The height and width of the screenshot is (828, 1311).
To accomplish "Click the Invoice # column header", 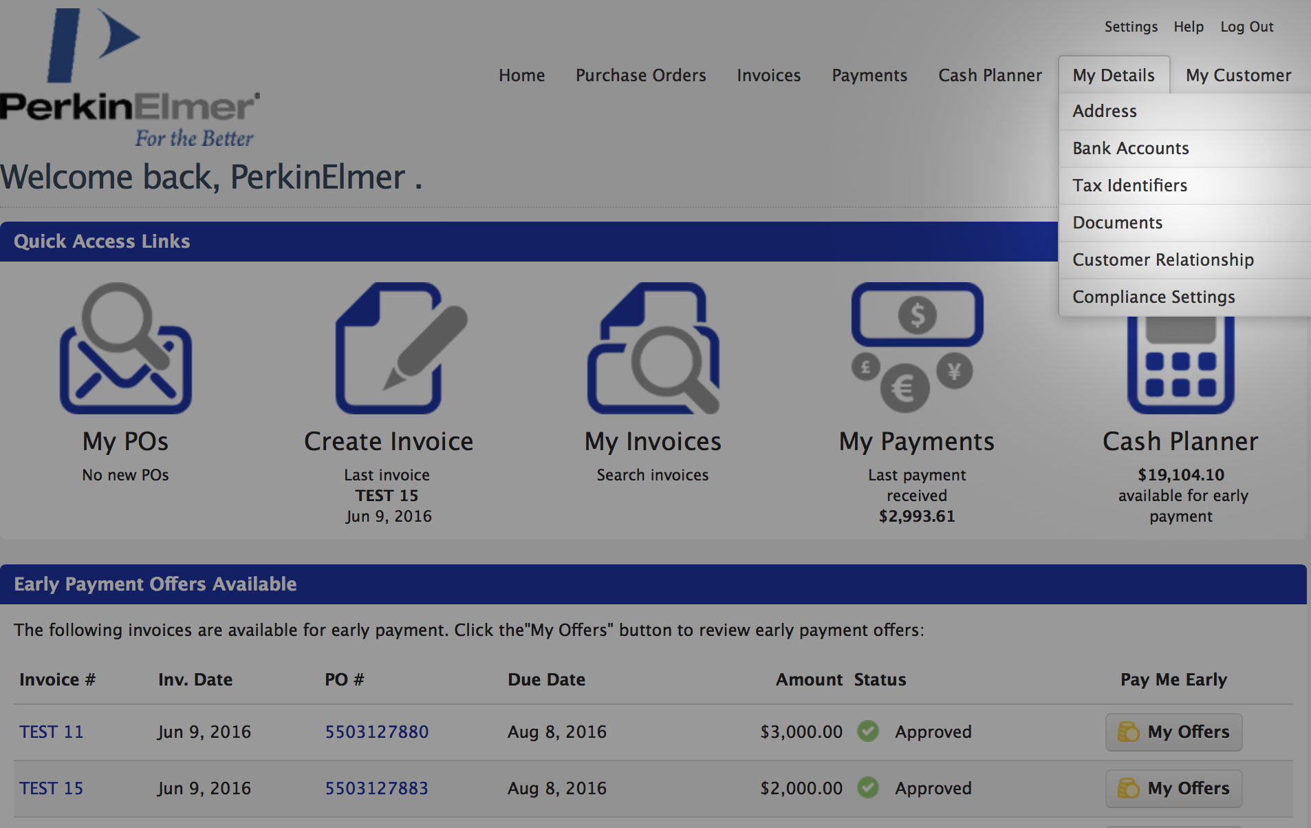I will [x=58, y=679].
